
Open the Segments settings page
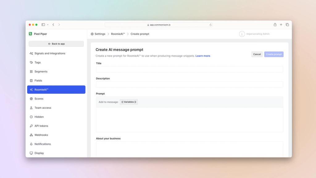56,72
